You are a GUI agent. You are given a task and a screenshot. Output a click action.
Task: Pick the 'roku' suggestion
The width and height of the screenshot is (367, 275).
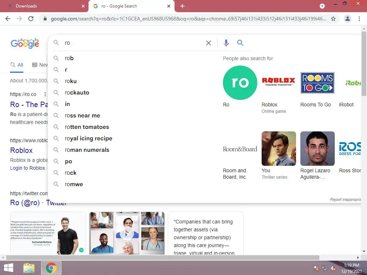(x=133, y=81)
